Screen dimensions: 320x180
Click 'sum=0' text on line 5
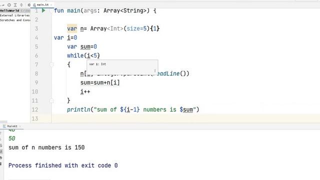(88, 46)
